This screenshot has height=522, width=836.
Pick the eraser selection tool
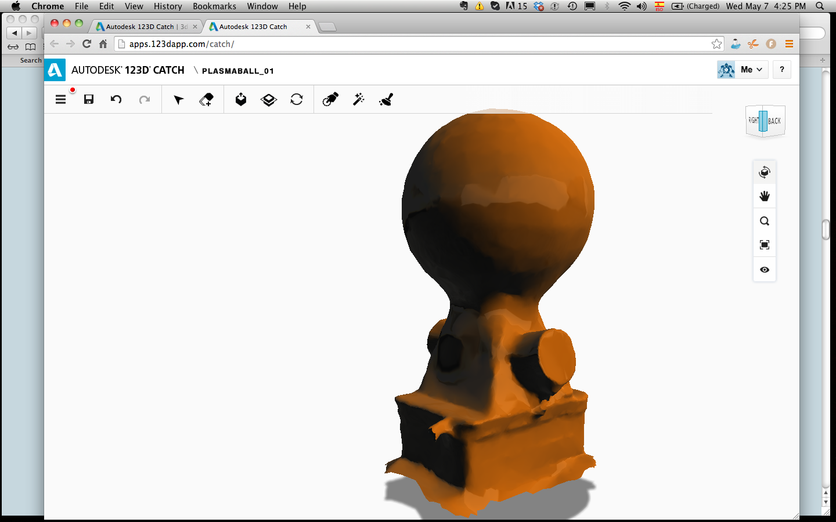click(x=206, y=100)
